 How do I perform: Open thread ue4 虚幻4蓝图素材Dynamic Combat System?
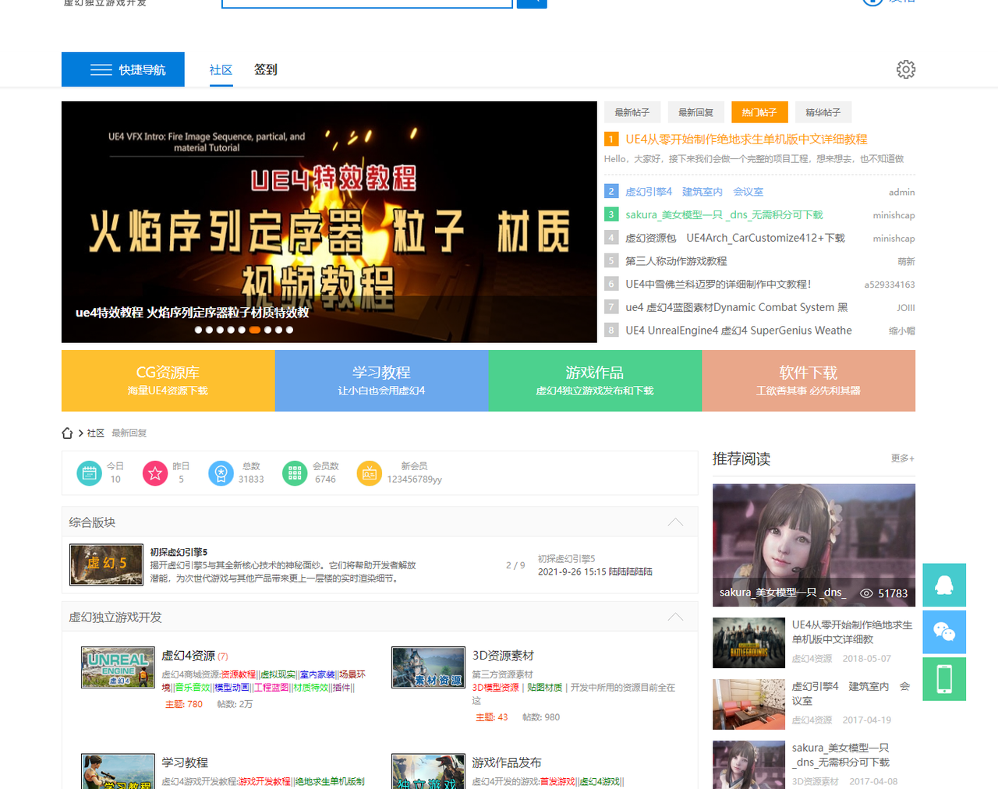[x=736, y=307]
